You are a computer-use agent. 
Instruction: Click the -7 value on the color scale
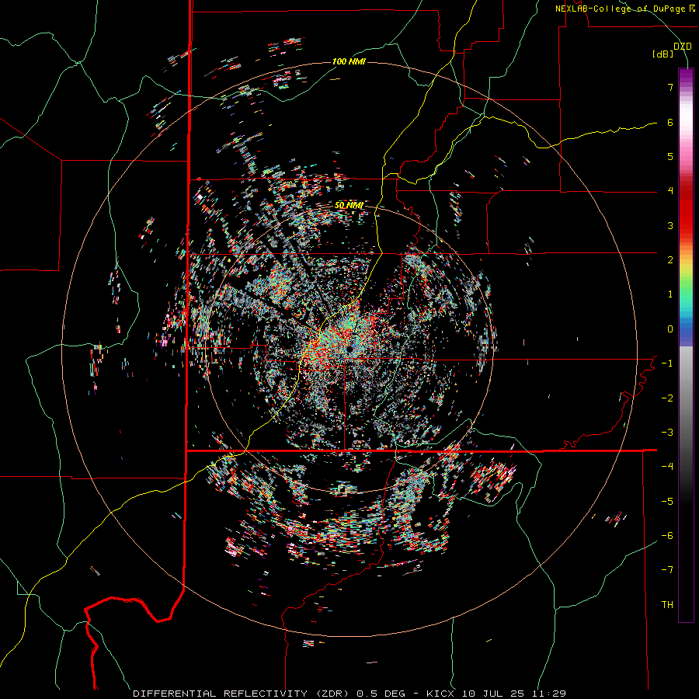667,570
